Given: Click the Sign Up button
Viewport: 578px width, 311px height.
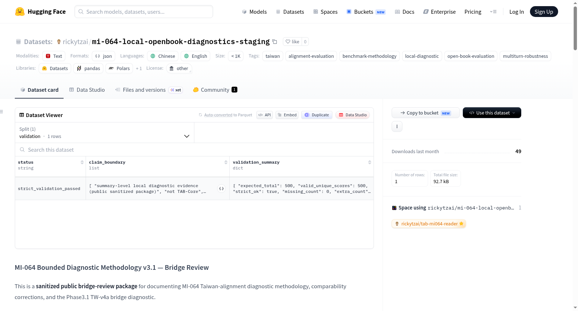Looking at the screenshot, I should (544, 12).
